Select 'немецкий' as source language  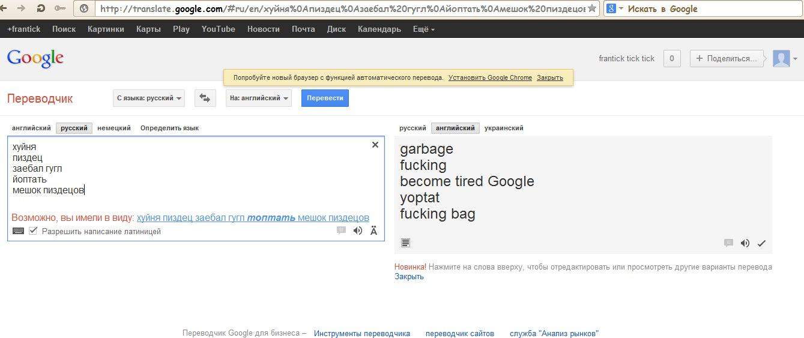114,128
